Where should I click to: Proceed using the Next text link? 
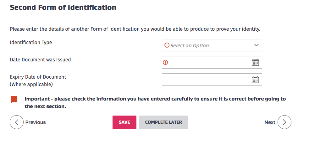270,122
